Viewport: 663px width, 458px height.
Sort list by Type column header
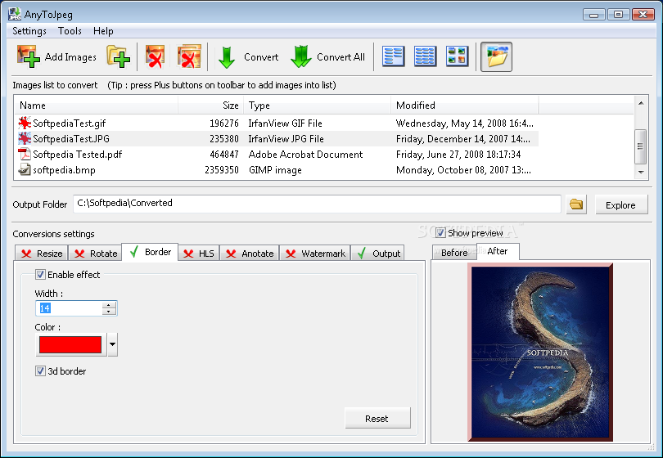[317, 106]
